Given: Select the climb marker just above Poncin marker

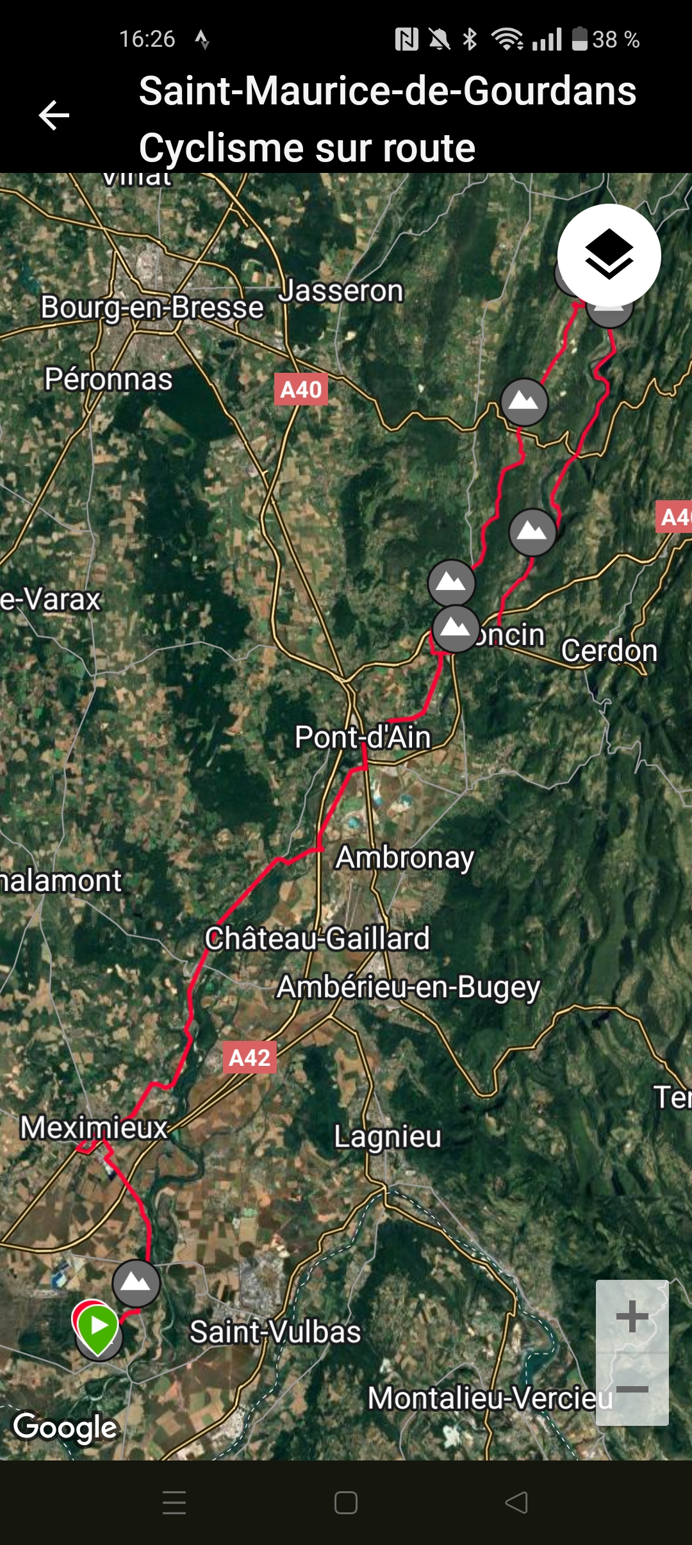Looking at the screenshot, I should tap(452, 583).
